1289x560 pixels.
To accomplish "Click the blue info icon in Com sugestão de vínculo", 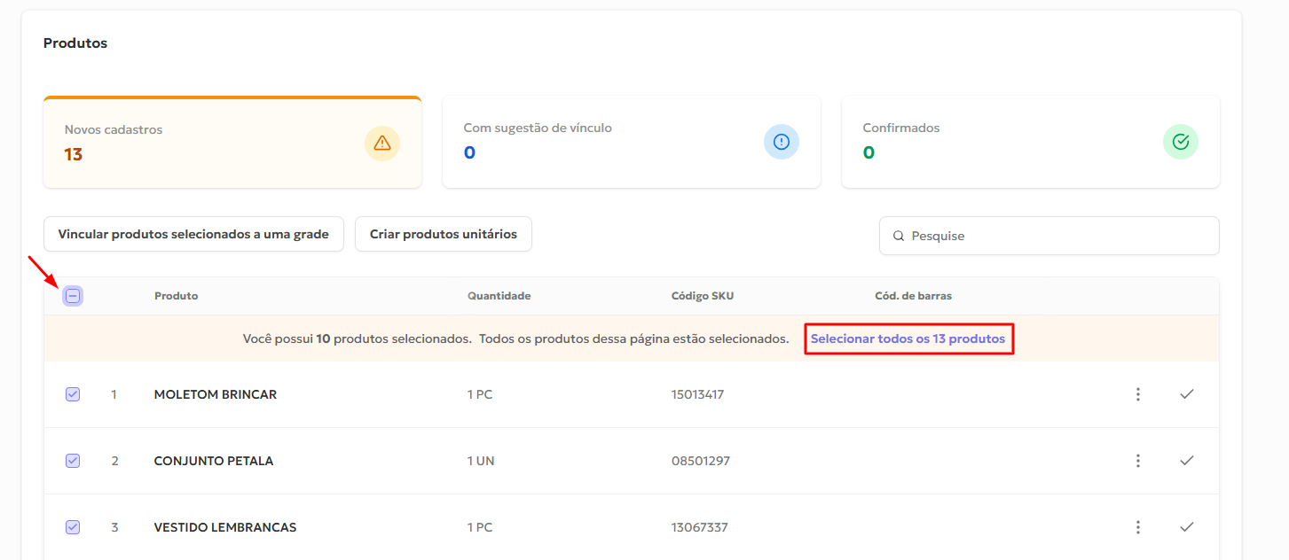I will [781, 142].
